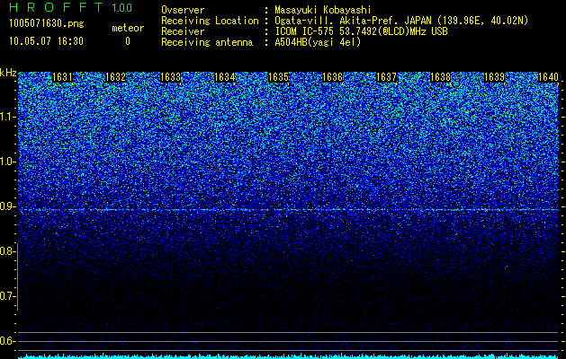566x359 pixels.
Task: Click the 0.7 kHz axis label
Action: (x=7, y=296)
